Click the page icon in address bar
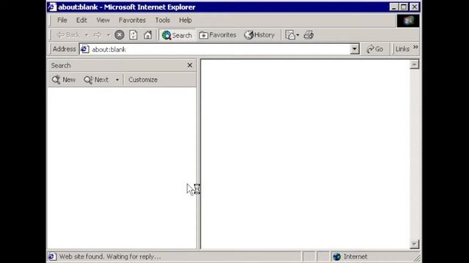 85,49
